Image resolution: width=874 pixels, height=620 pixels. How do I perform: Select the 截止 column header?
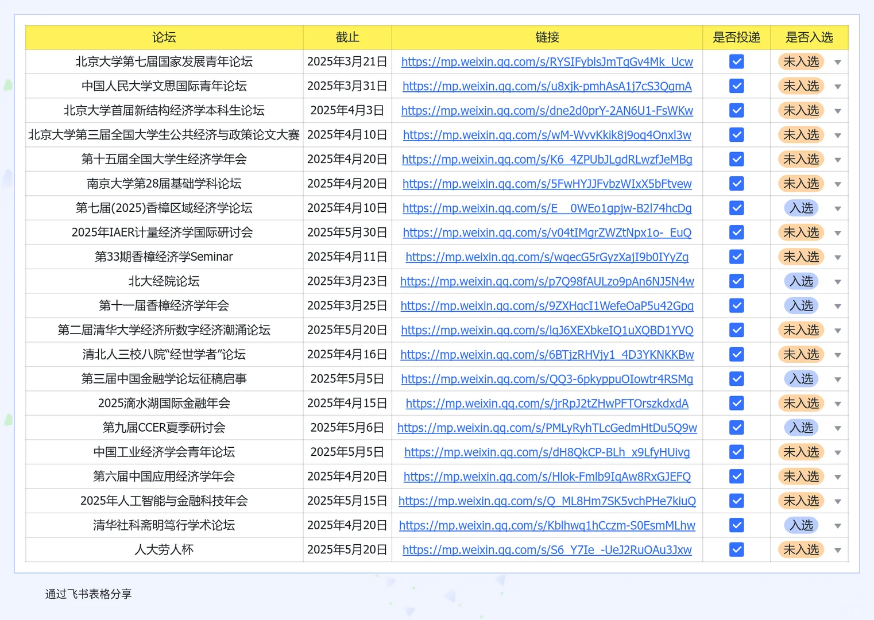point(347,37)
